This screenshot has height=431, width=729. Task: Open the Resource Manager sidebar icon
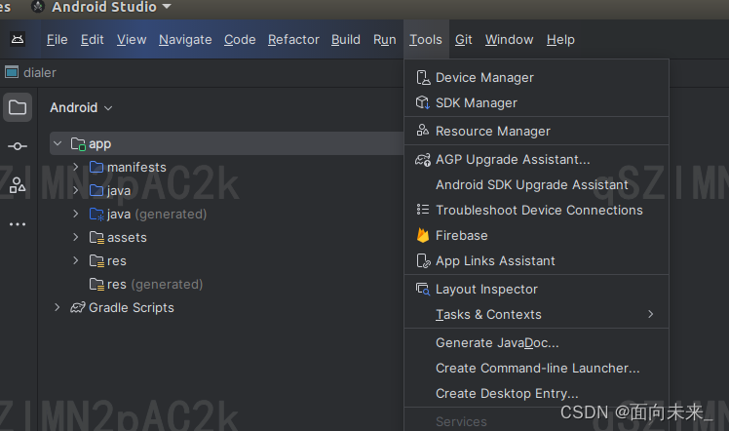pos(18,185)
